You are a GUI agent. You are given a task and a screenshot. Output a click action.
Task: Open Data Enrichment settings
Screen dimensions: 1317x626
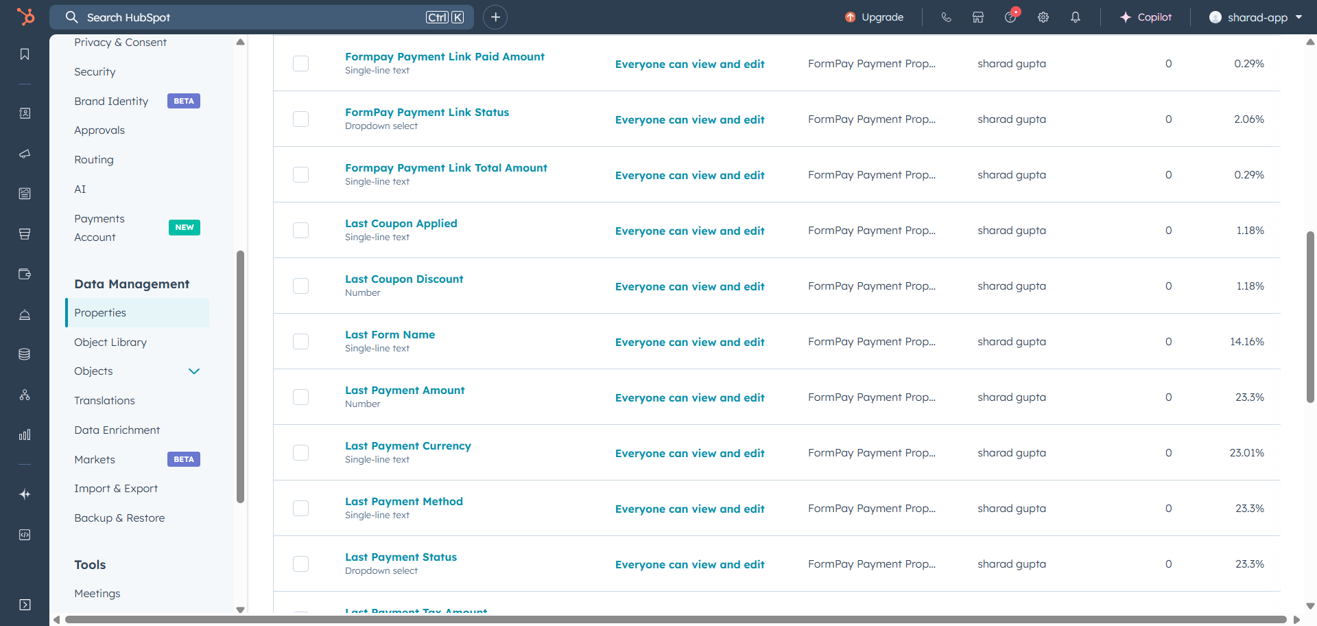[x=117, y=430]
